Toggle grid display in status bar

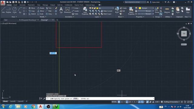pyautogui.click(x=119, y=102)
